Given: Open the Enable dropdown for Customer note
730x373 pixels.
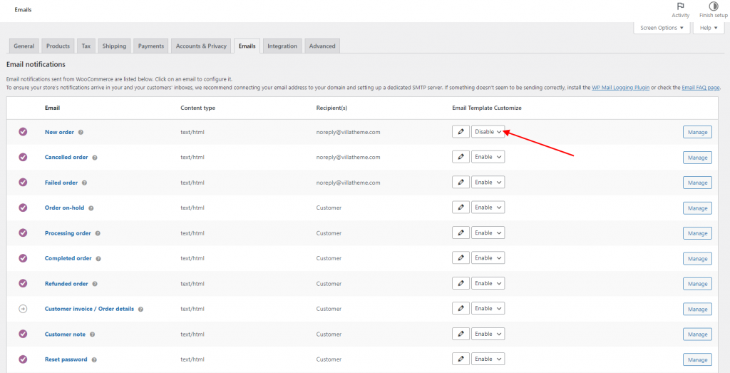Looking at the screenshot, I should click(488, 334).
